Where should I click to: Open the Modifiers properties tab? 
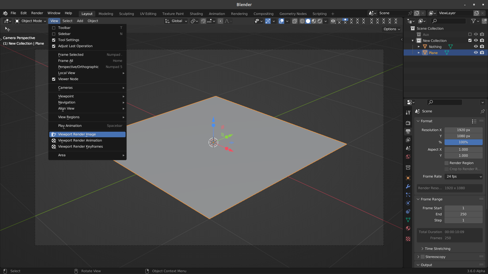[408, 186]
